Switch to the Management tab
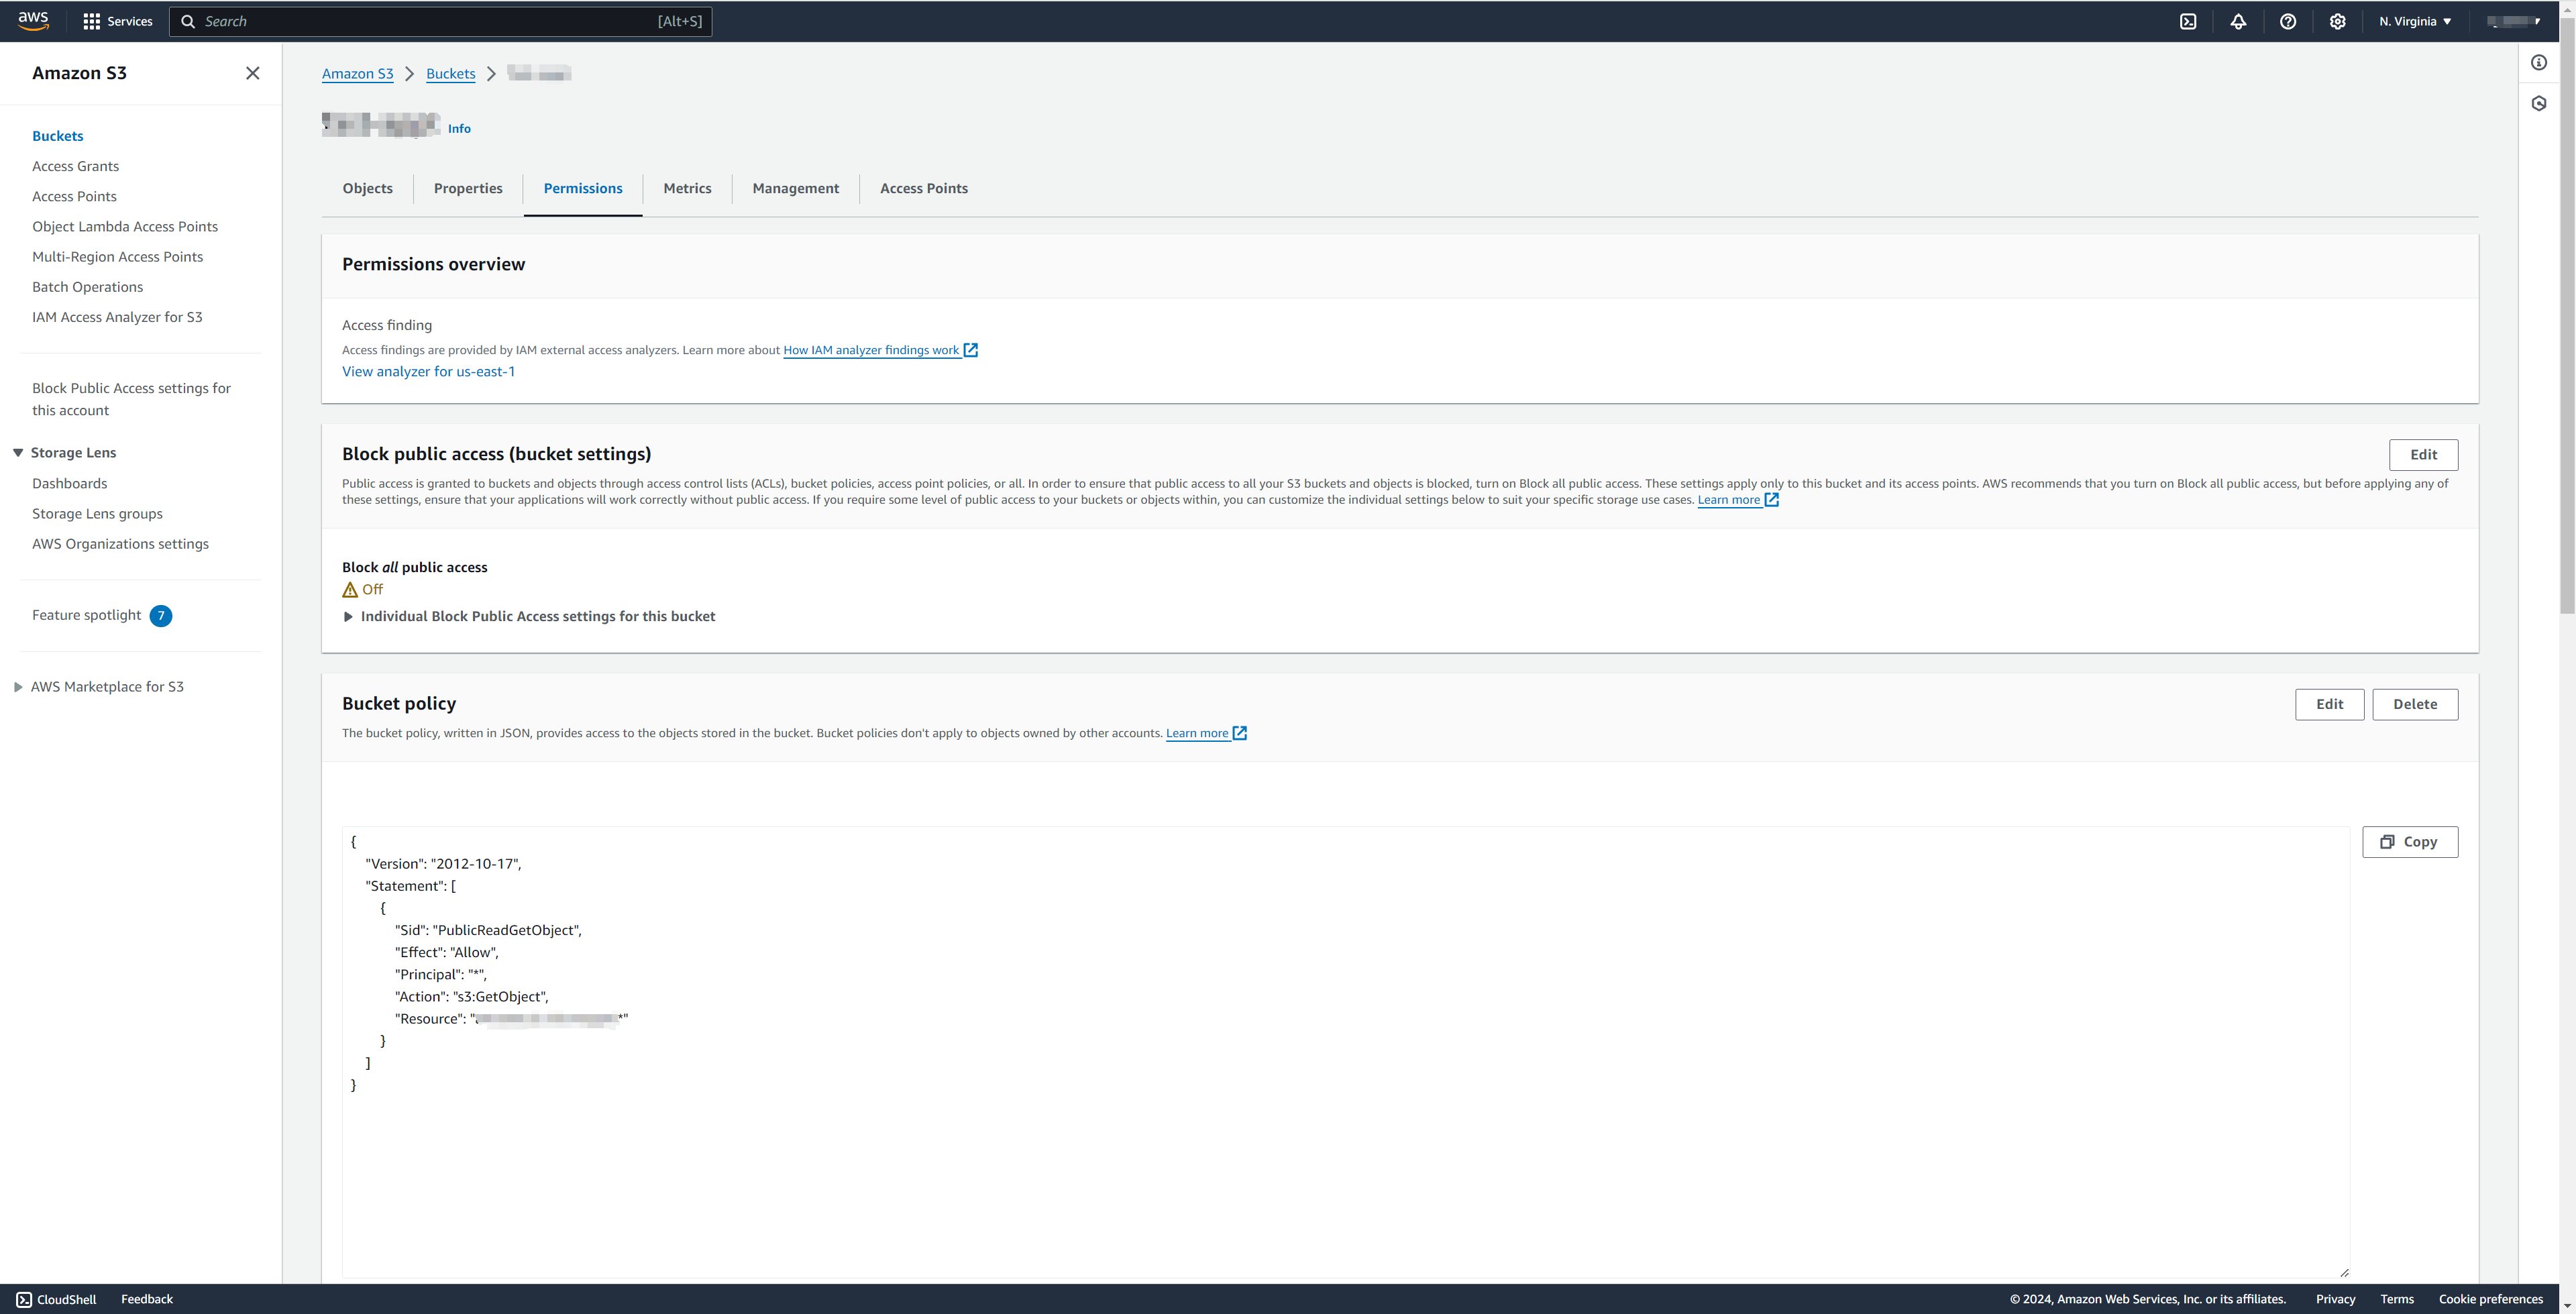The height and width of the screenshot is (1314, 2576). (795, 188)
